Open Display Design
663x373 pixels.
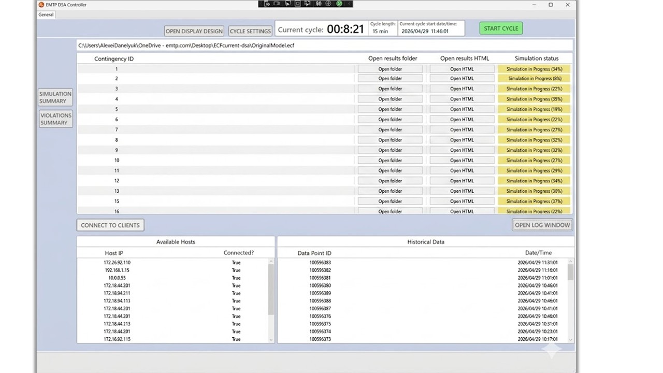tap(194, 31)
